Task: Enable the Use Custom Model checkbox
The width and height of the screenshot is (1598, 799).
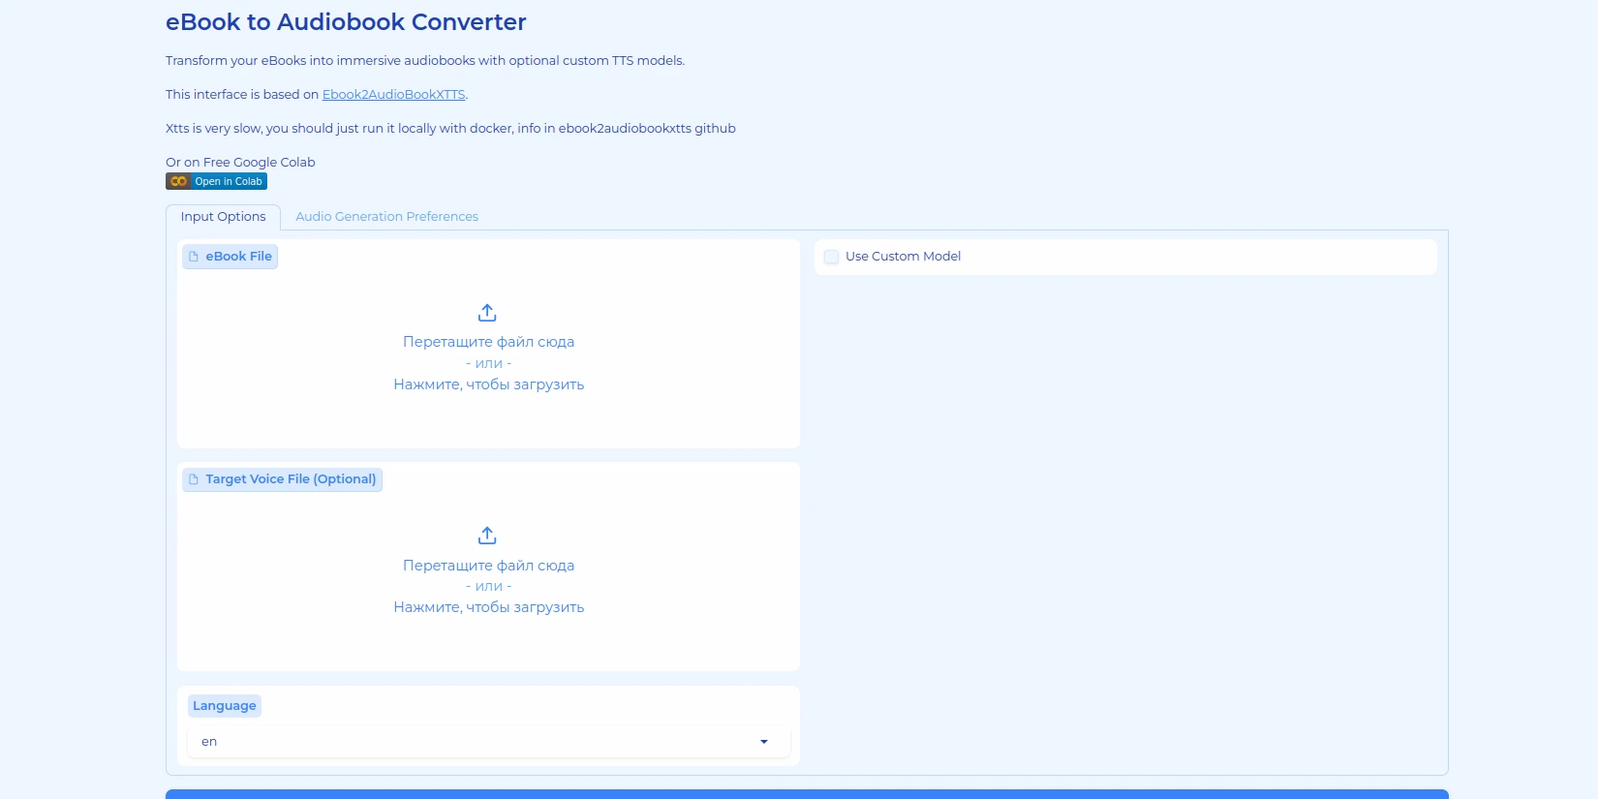Action: click(x=831, y=257)
